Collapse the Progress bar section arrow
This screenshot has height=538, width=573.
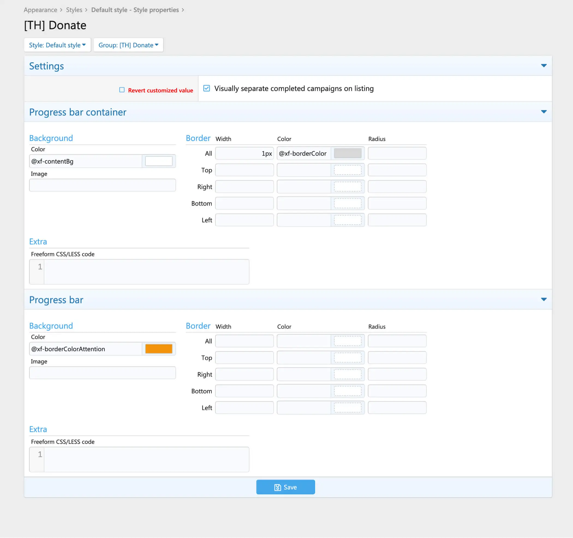(x=543, y=299)
